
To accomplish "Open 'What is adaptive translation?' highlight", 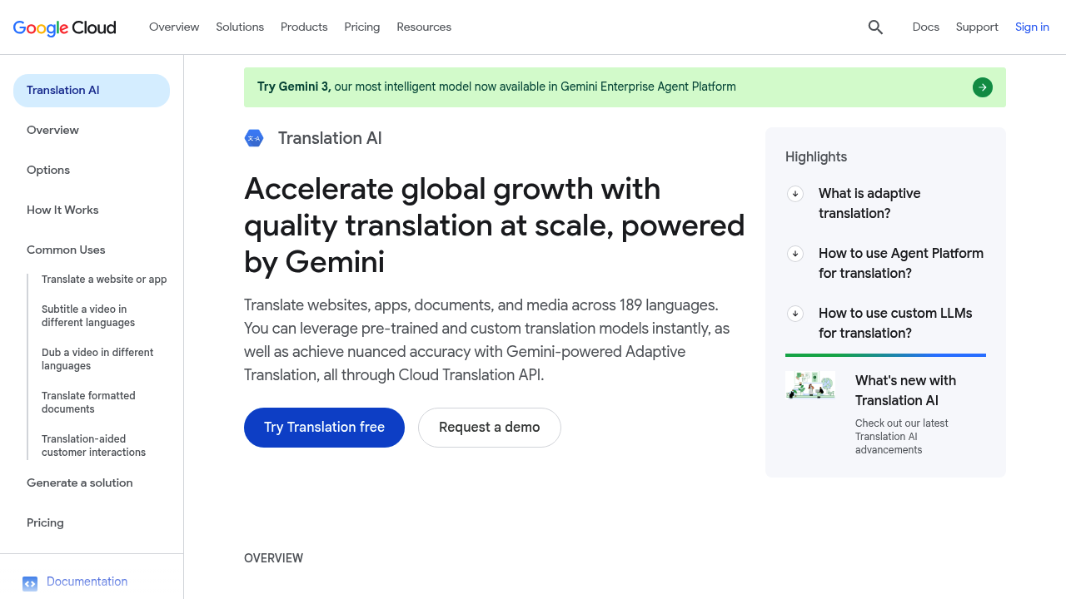I will 869,204.
